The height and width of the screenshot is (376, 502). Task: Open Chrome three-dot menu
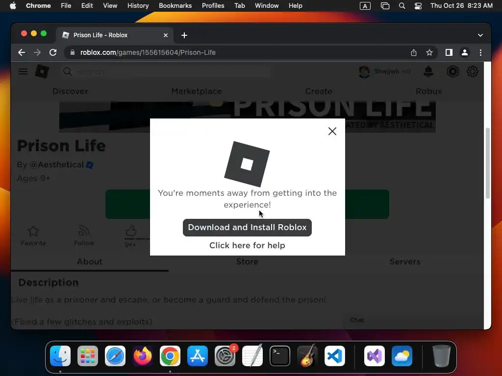coord(480,52)
